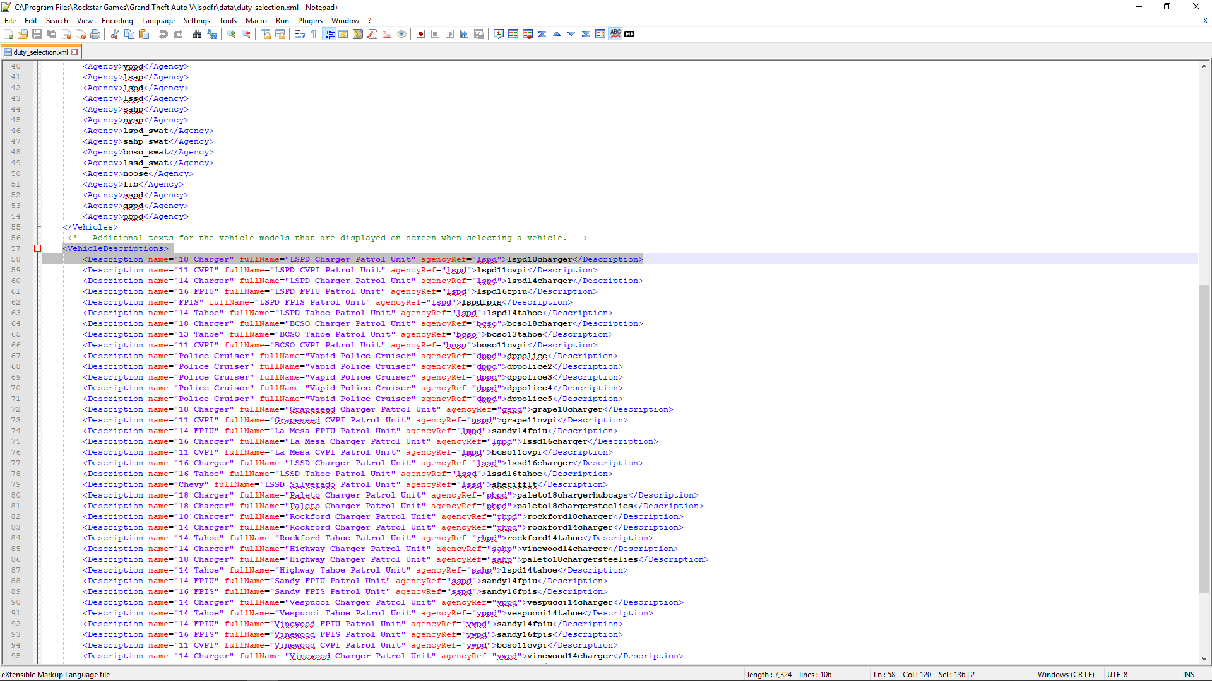Viewport: 1212px width, 681px height.
Task: Open the Encoding menu
Action: [x=117, y=21]
